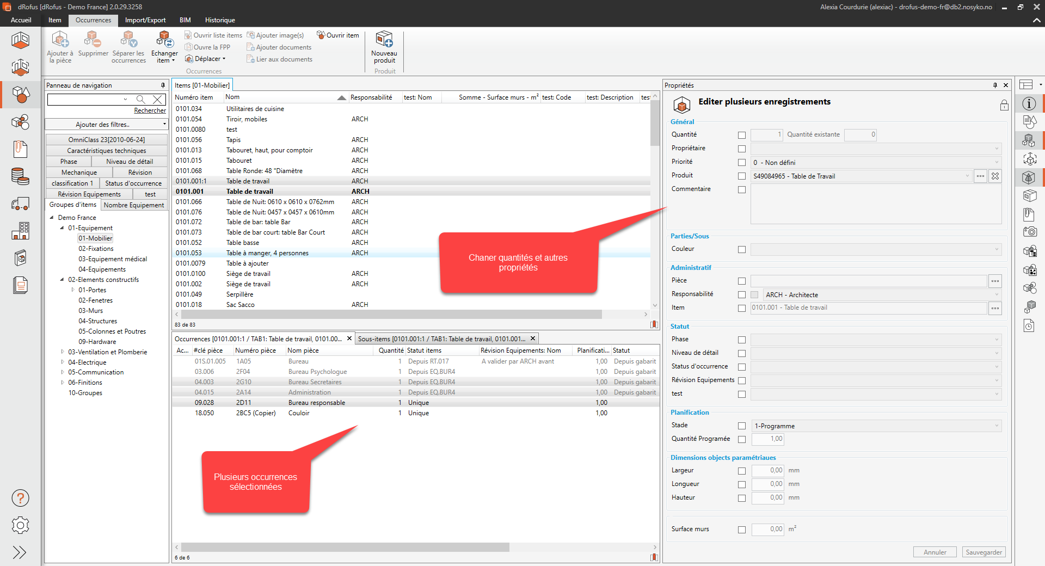Open the help question mark icon
This screenshot has height=566, width=1045.
20,498
